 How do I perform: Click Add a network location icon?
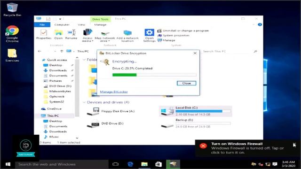click(127, 36)
